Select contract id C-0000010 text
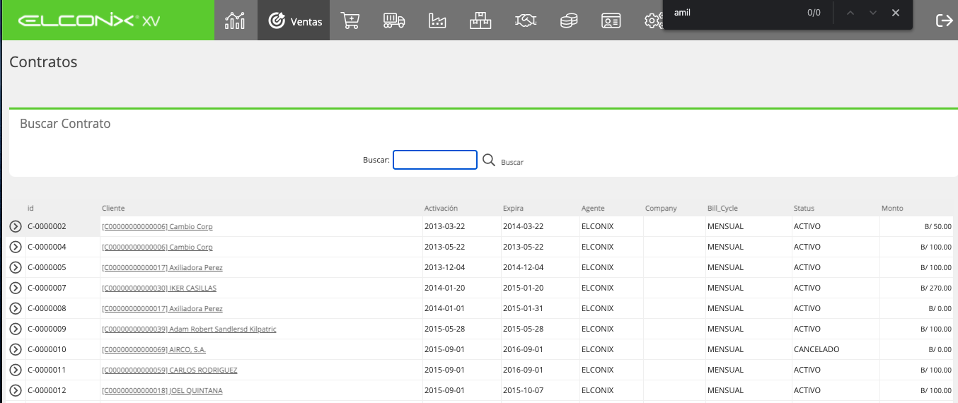Screen dimensions: 958x403 46,350
